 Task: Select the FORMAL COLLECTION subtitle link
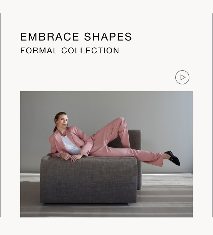point(70,51)
